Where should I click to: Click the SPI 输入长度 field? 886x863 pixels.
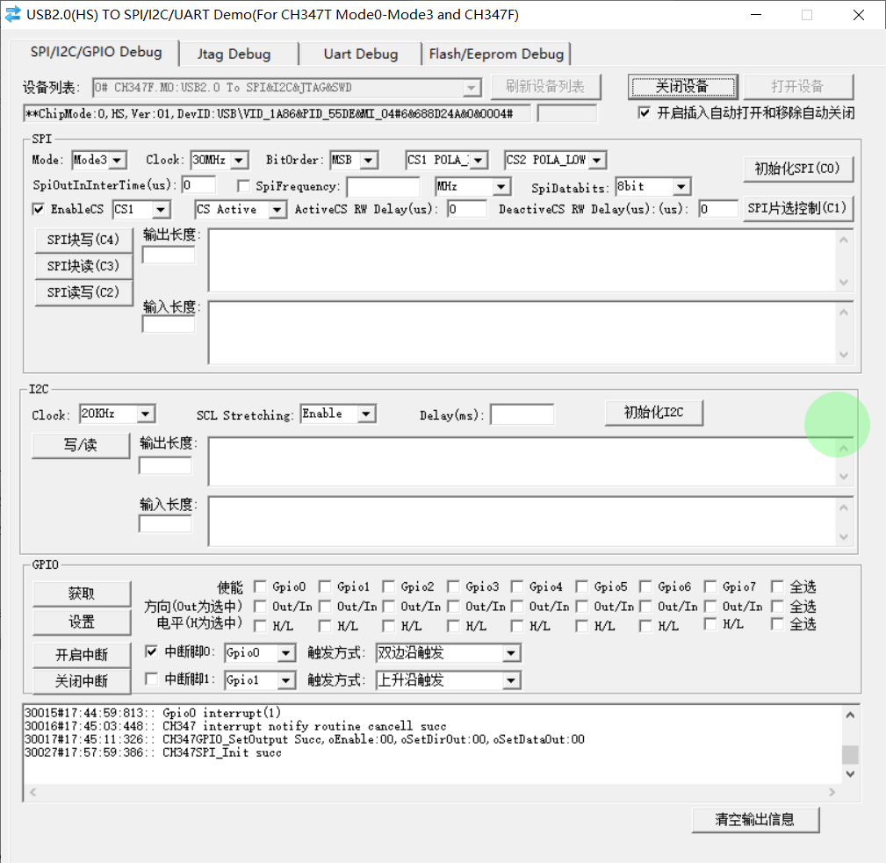pyautogui.click(x=169, y=324)
